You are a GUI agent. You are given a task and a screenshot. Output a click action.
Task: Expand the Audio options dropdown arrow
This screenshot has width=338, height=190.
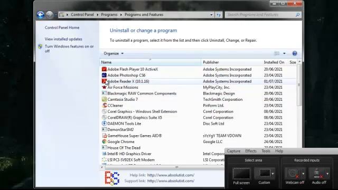click(327, 174)
